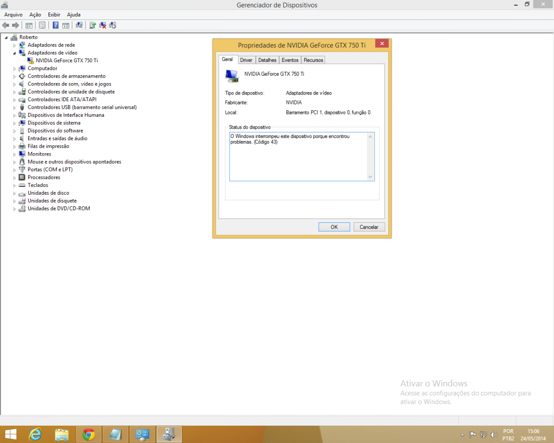554x443 pixels.
Task: Click the Teclados keyboard icon
Action: (x=22, y=185)
